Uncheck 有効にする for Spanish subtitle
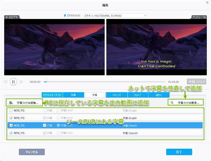The width and height of the screenshot is (211, 161). tap(11, 133)
